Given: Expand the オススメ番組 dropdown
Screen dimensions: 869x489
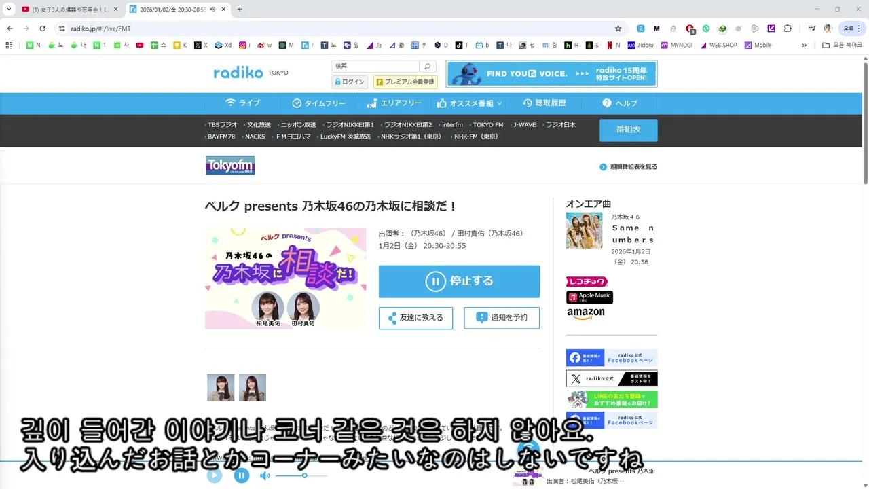Looking at the screenshot, I should (469, 103).
